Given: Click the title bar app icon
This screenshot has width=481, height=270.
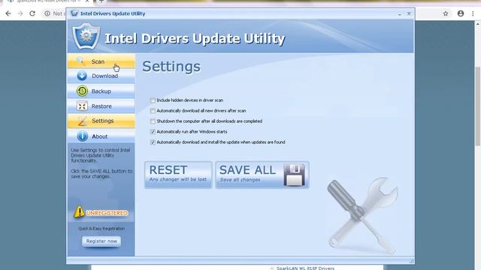Looking at the screenshot, I should pyautogui.click(x=74, y=13).
